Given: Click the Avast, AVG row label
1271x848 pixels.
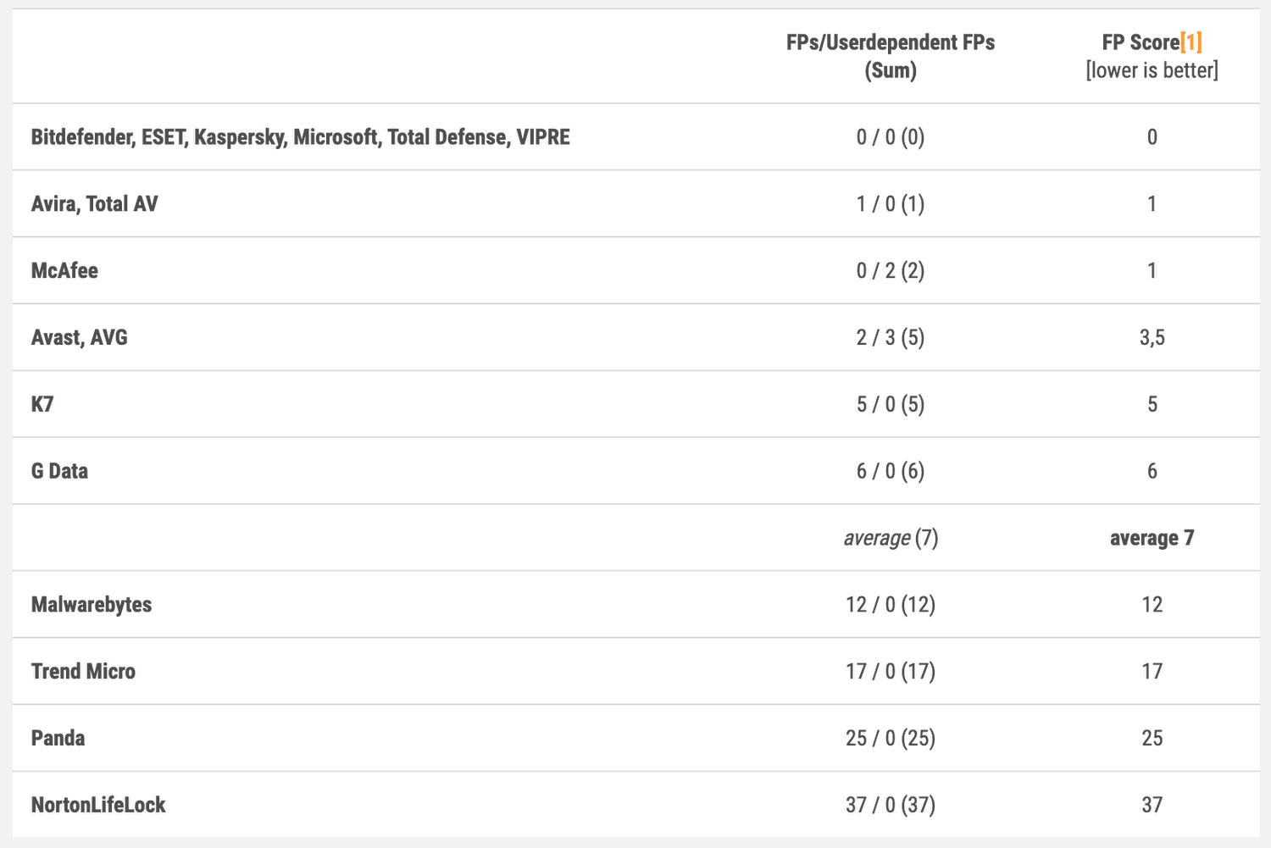Looking at the screenshot, I should [x=79, y=338].
